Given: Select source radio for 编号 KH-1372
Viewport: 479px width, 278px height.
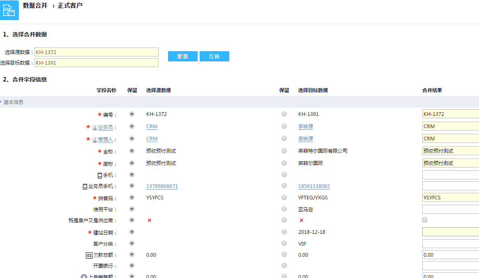Looking at the screenshot, I should (x=131, y=114).
